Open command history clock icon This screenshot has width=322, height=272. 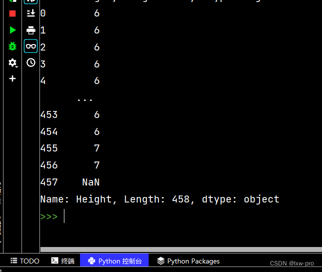click(x=31, y=62)
